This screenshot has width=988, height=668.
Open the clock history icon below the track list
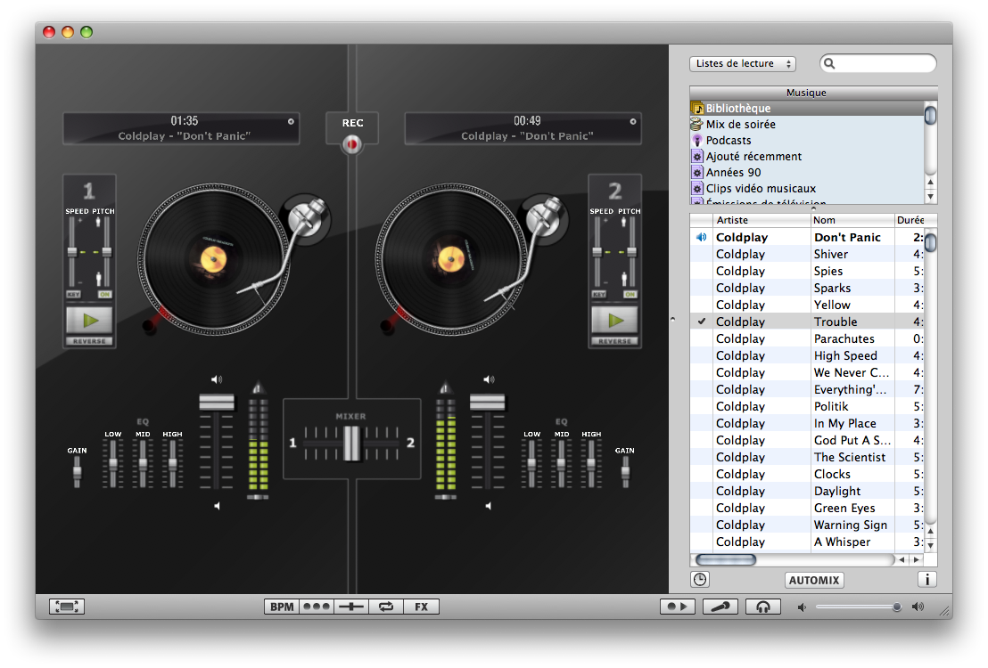(700, 579)
